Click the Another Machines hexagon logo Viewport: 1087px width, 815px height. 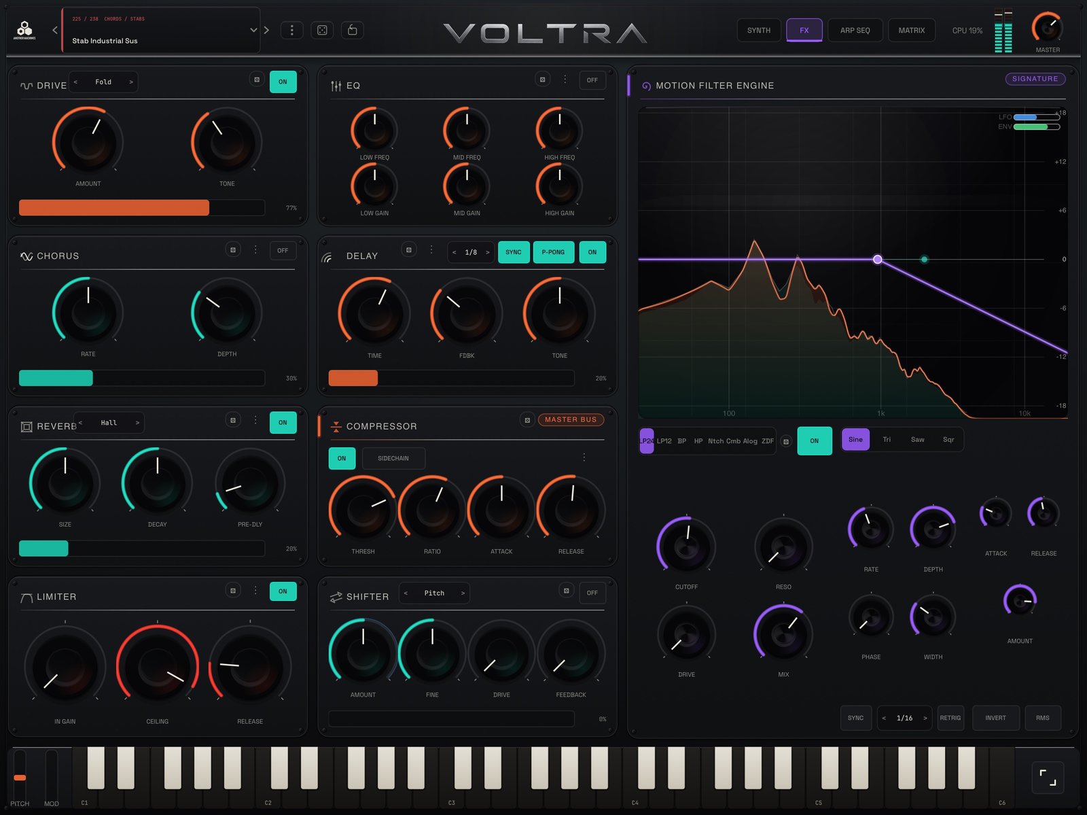click(x=24, y=29)
